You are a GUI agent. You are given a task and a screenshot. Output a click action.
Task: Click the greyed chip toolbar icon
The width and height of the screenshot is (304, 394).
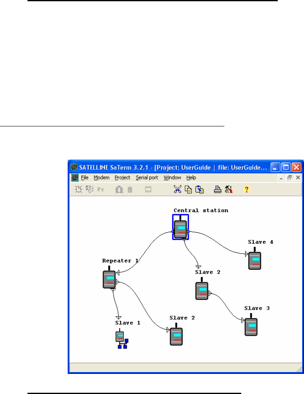tap(148, 190)
